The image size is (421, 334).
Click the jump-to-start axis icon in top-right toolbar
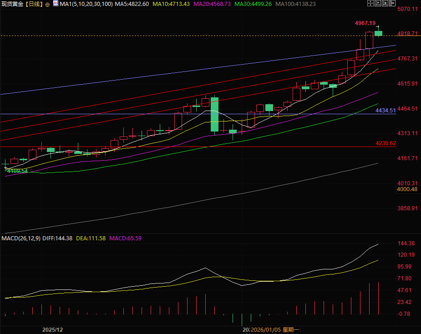(377, 3)
